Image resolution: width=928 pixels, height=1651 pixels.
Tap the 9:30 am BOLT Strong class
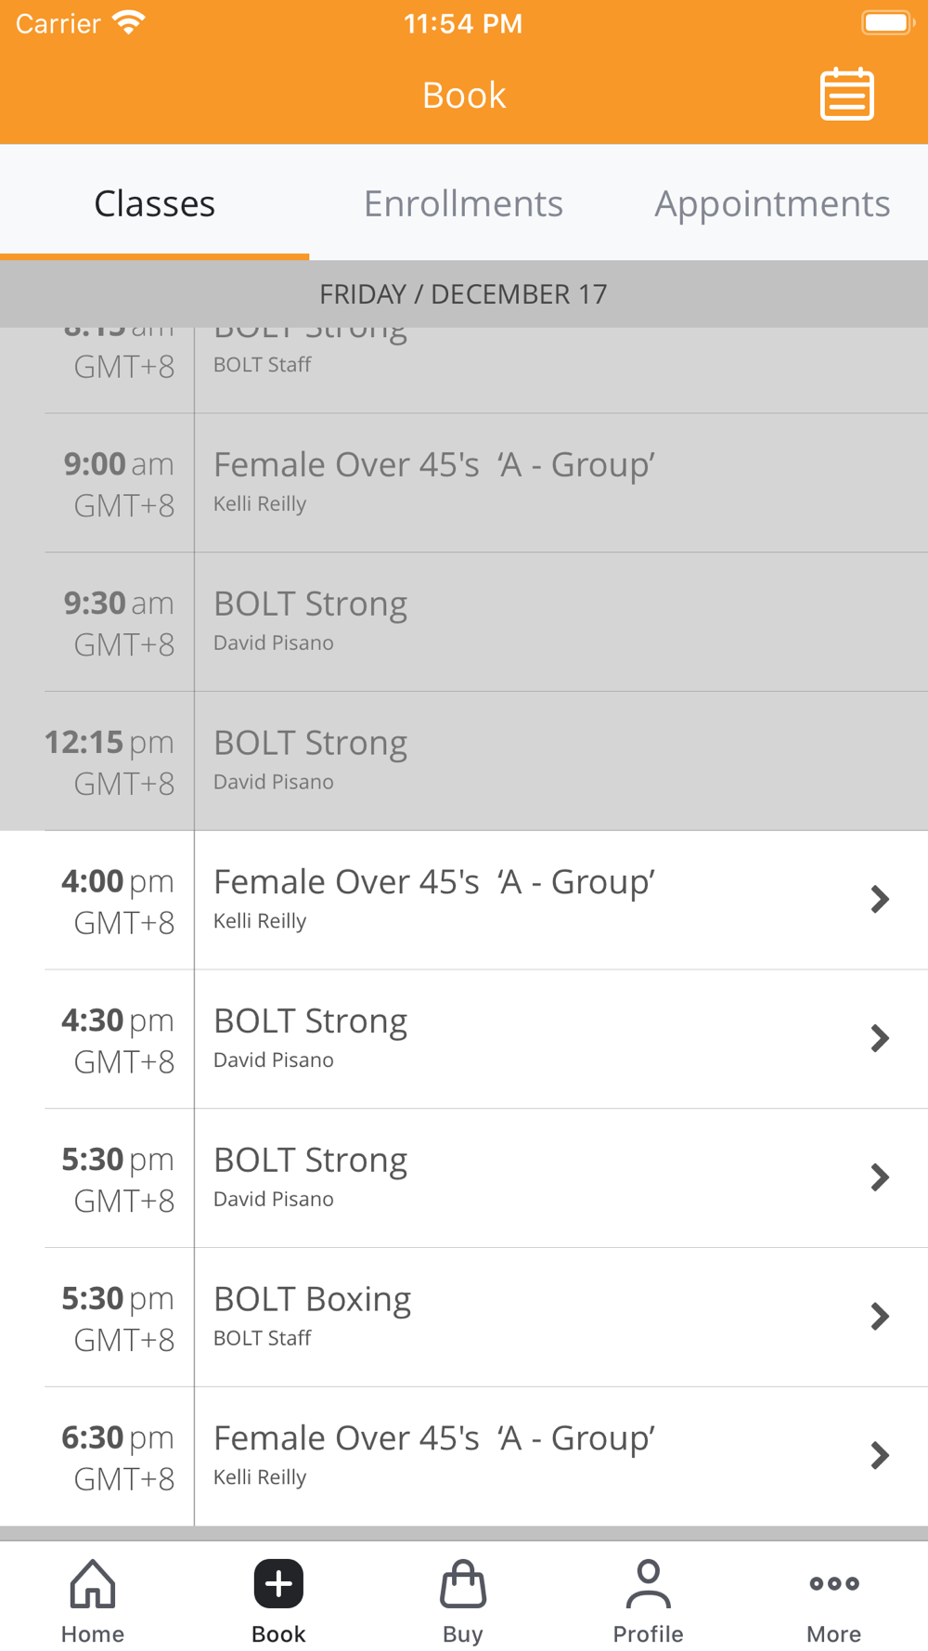310,604
